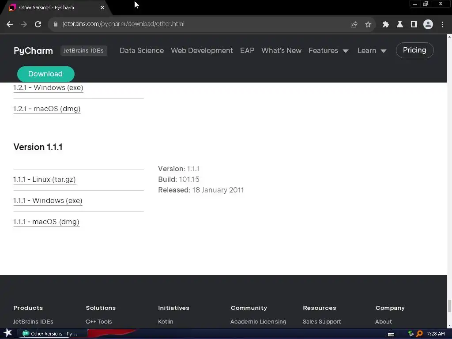
Task: Open About footer link
Action: pos(384,321)
